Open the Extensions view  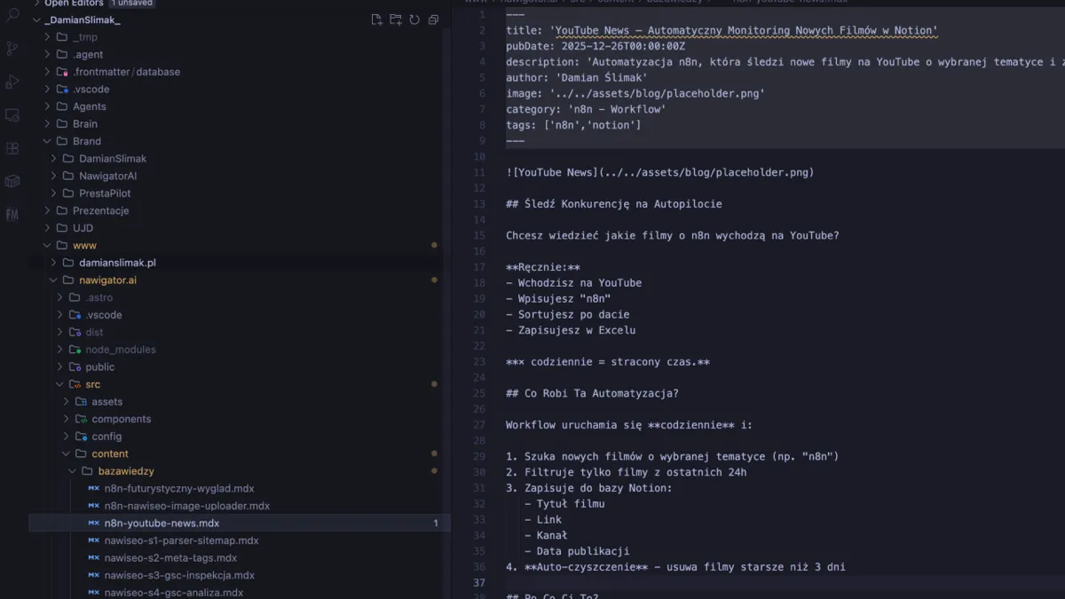pyautogui.click(x=12, y=148)
